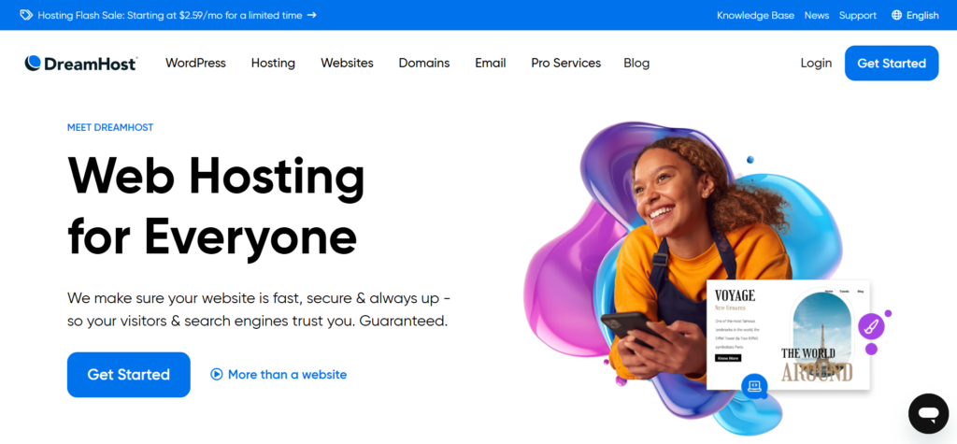Screen dimensions: 957x444
Task: Click the purple paintbrush icon
Action: coord(872,325)
